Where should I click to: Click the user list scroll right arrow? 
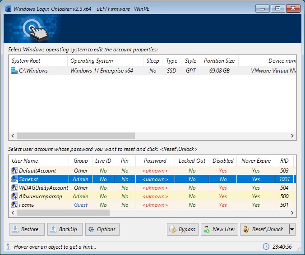click(x=292, y=213)
